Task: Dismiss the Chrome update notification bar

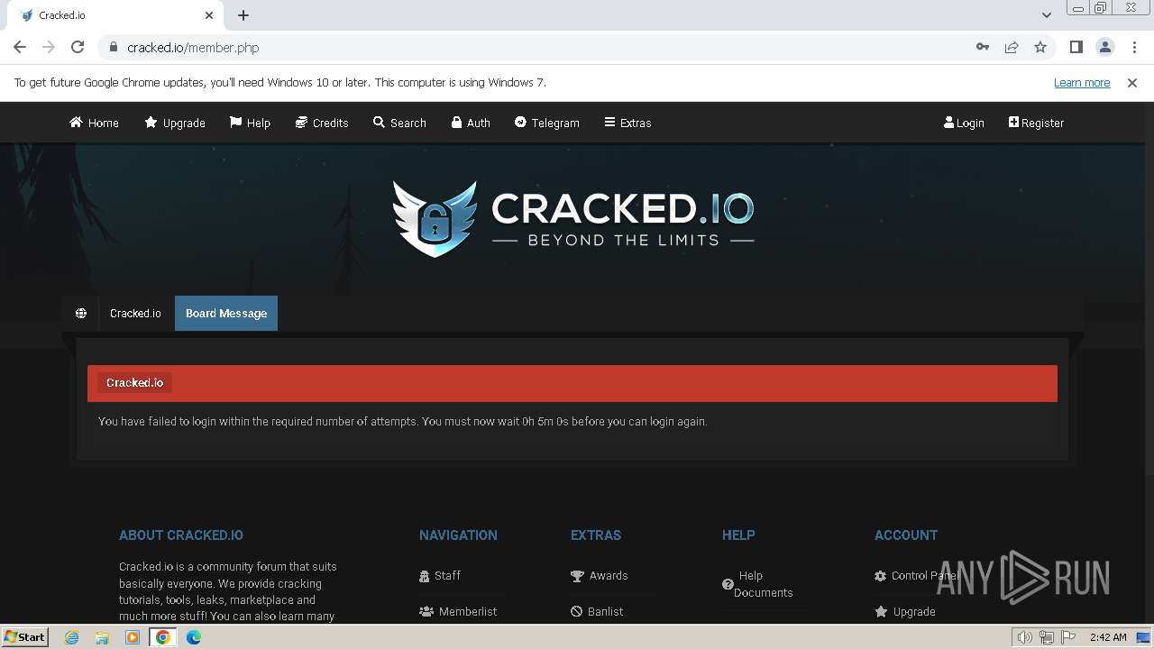Action: point(1132,82)
